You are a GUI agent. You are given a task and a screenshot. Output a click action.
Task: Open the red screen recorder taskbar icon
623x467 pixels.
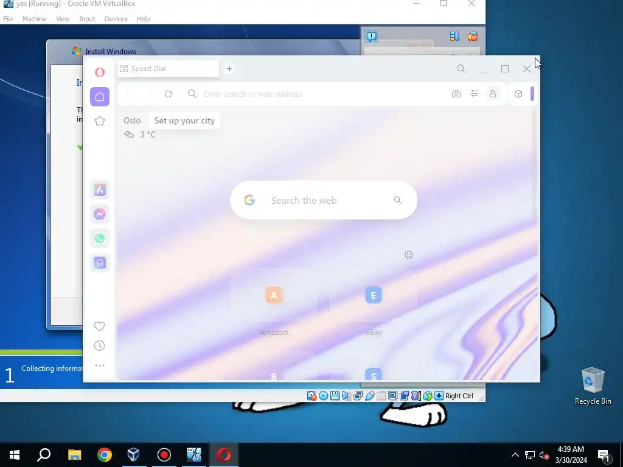point(164,455)
